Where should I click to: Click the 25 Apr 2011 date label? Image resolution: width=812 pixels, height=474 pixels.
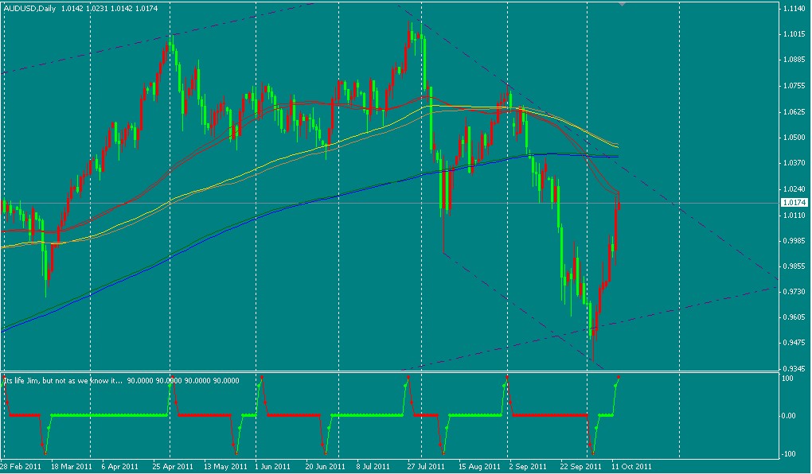(172, 466)
